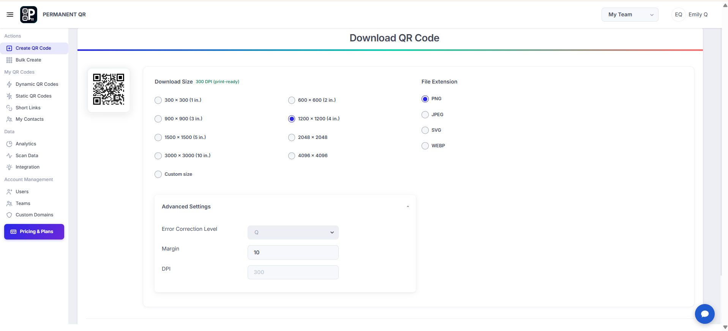Choose JPEG file extension
The width and height of the screenshot is (728, 331).
click(x=425, y=115)
